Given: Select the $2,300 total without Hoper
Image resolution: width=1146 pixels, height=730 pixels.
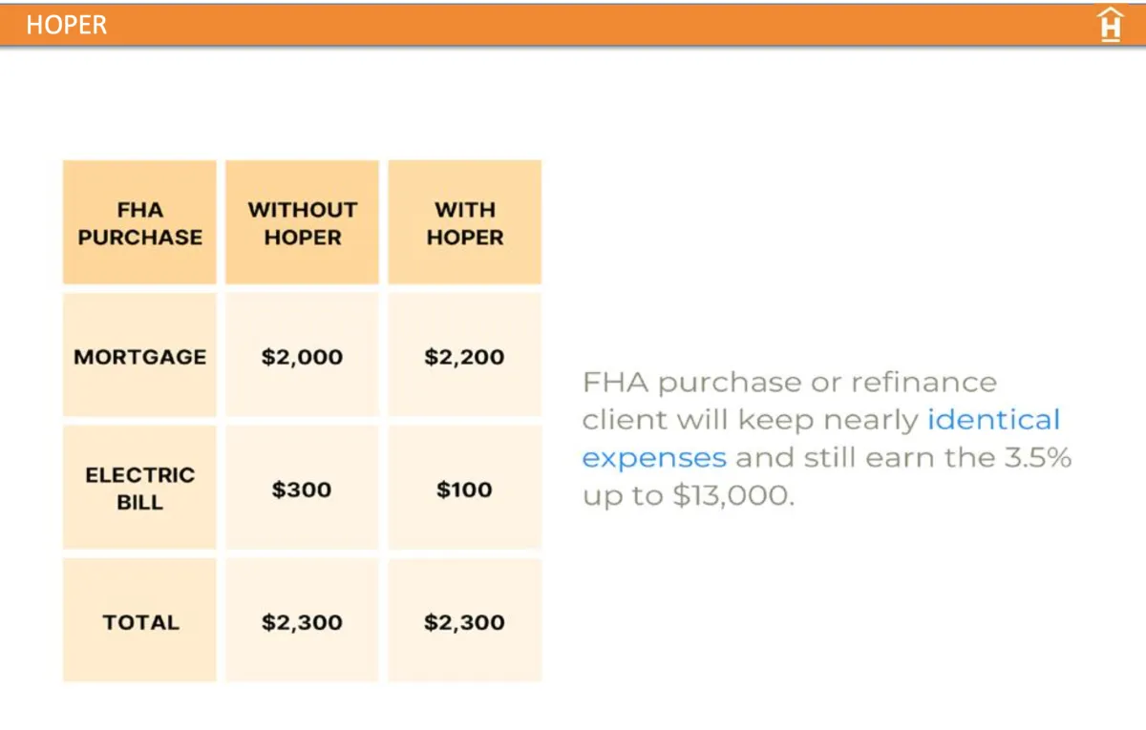Looking at the screenshot, I should (302, 622).
